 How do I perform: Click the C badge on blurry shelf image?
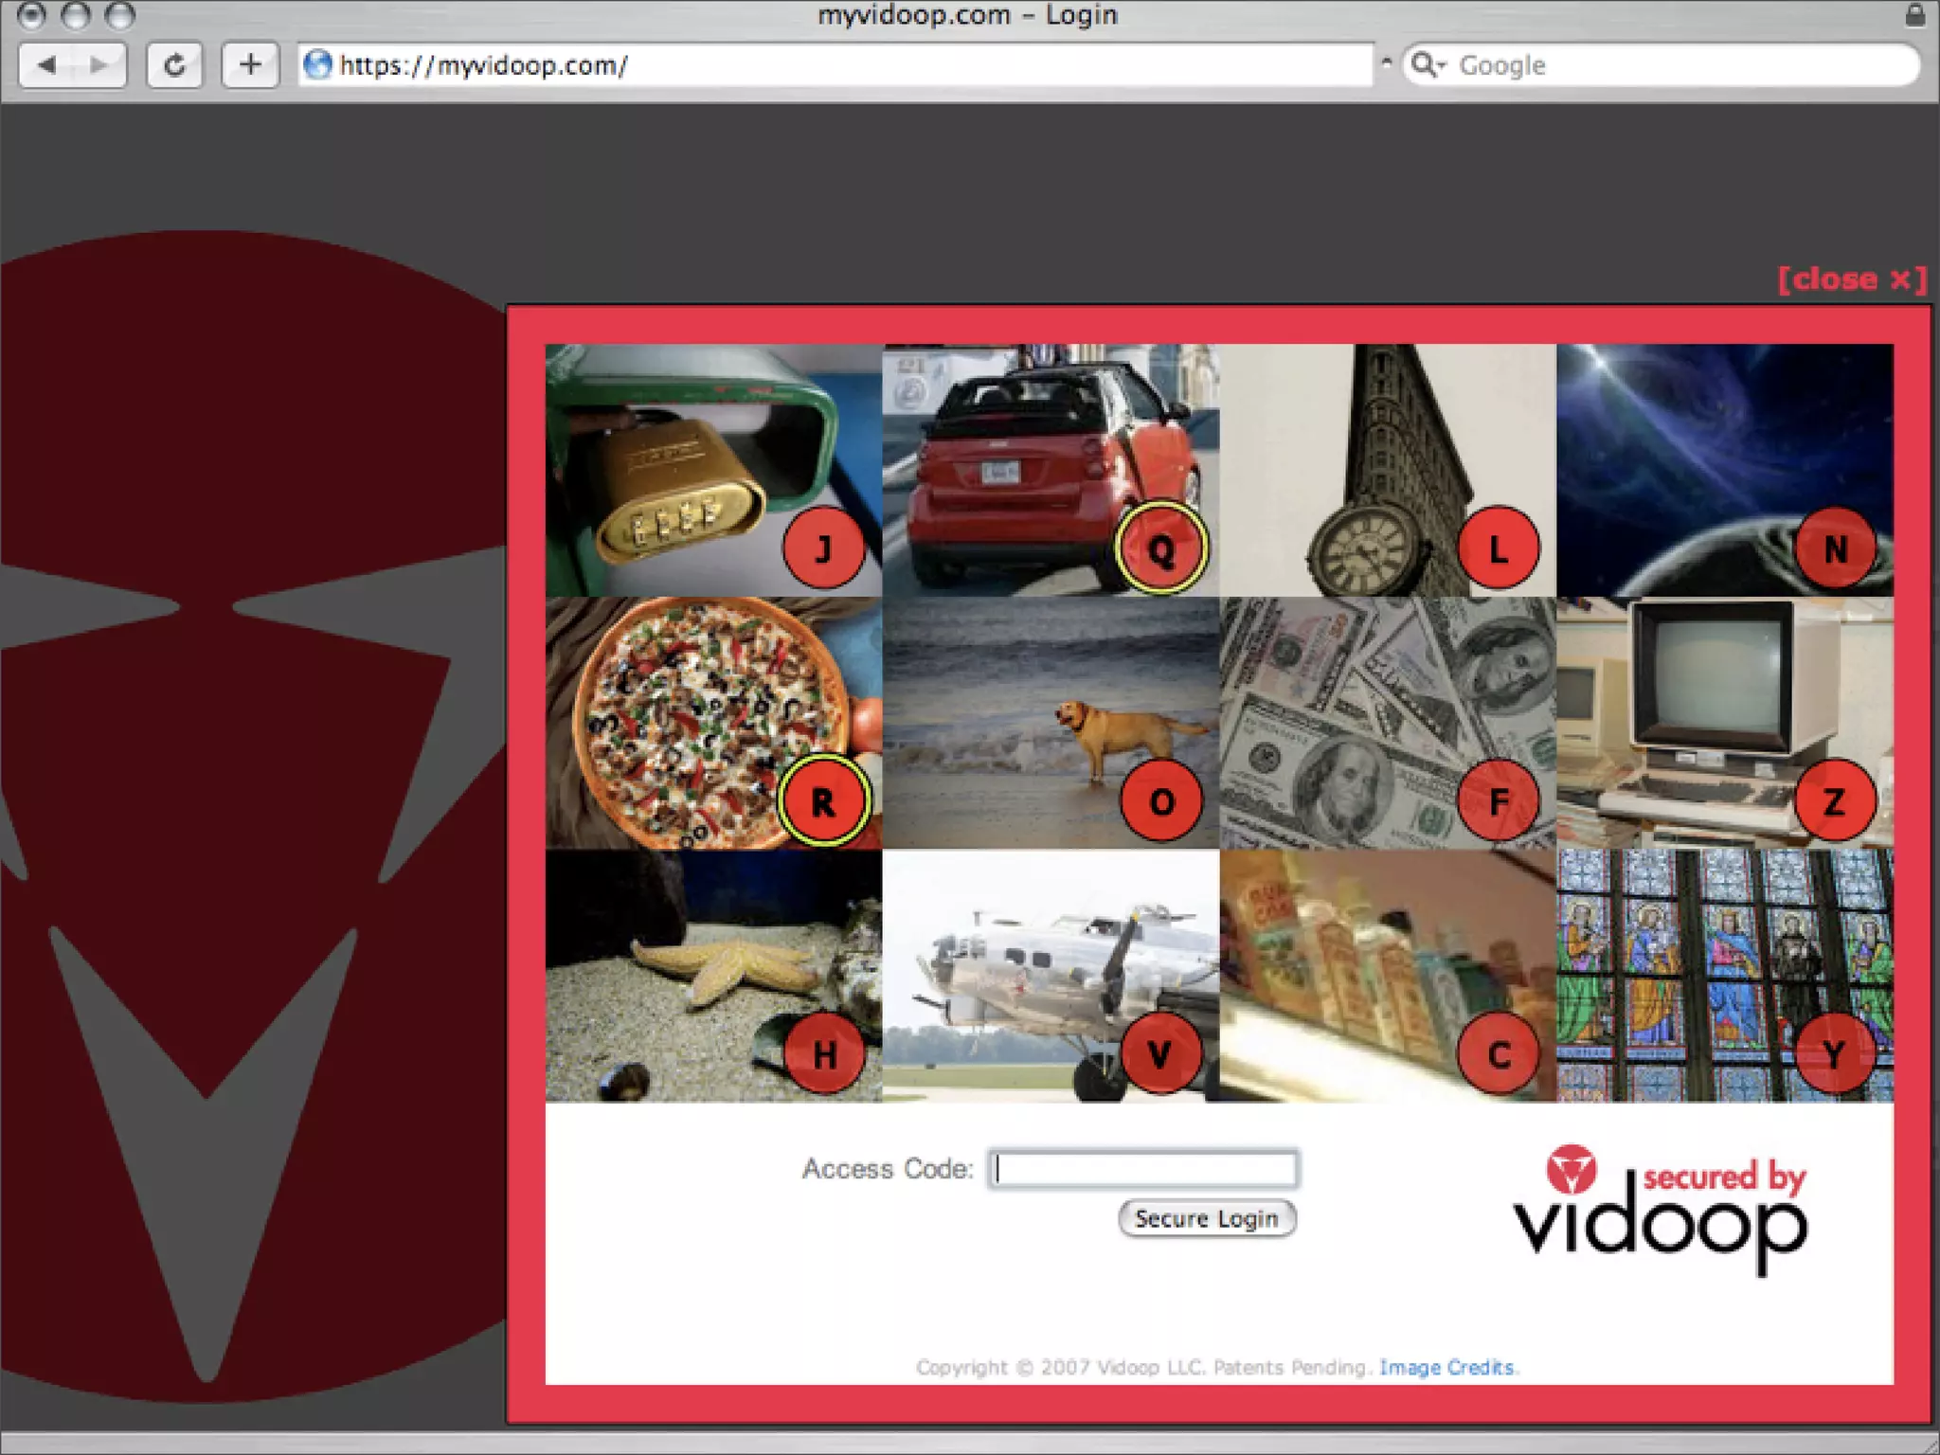click(1499, 1053)
